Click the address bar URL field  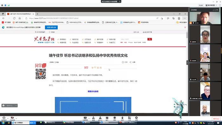[x=91, y=18]
